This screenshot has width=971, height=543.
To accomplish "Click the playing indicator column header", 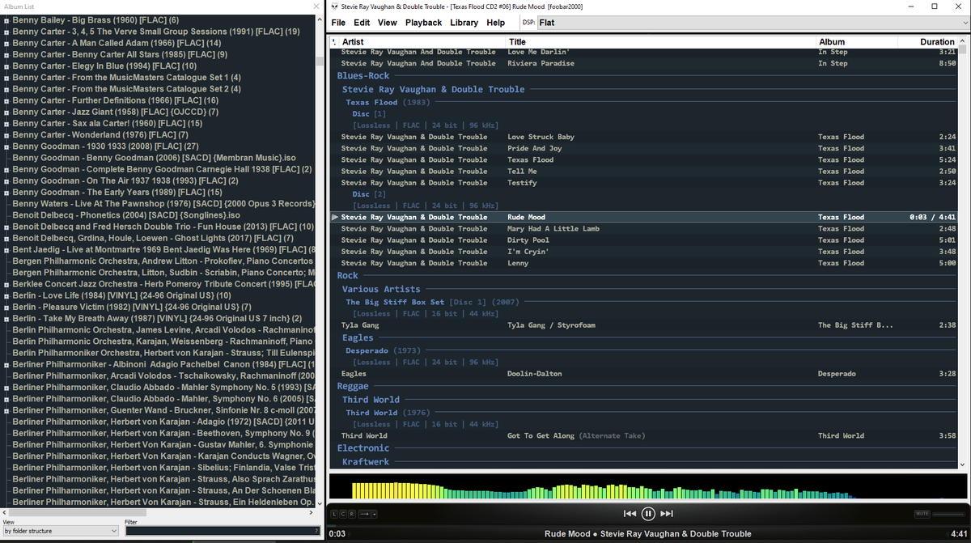I will pyautogui.click(x=334, y=41).
